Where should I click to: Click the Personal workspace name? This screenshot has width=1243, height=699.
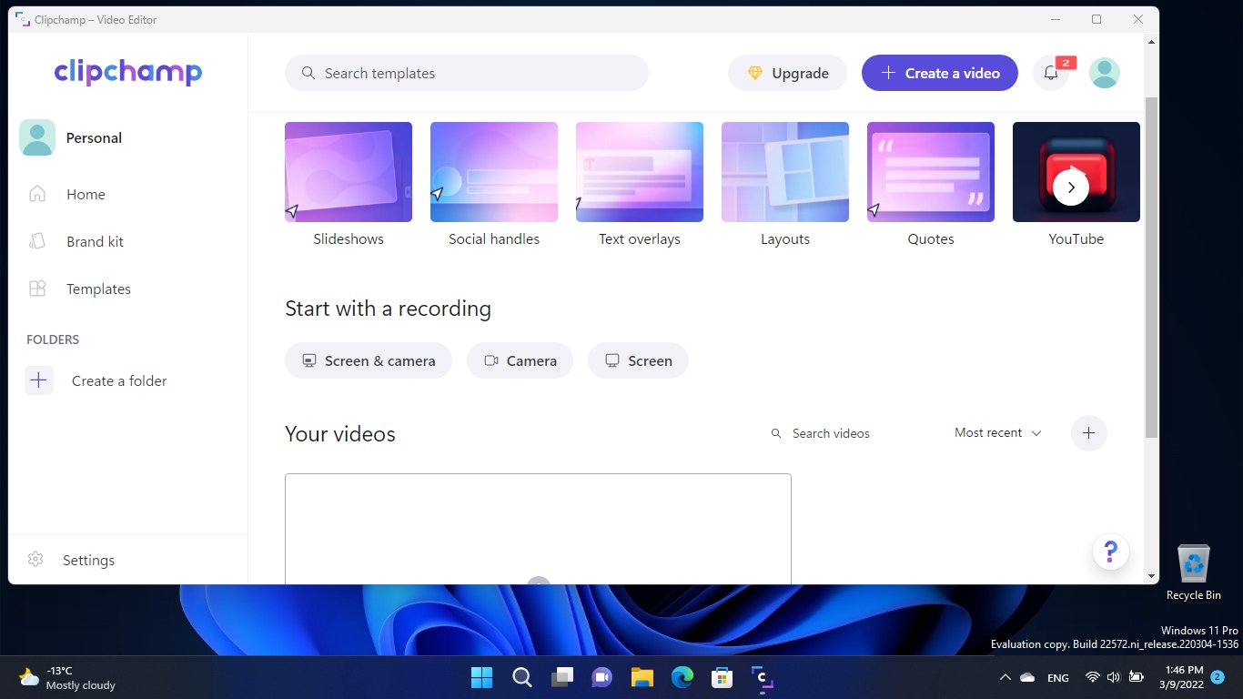click(x=94, y=138)
